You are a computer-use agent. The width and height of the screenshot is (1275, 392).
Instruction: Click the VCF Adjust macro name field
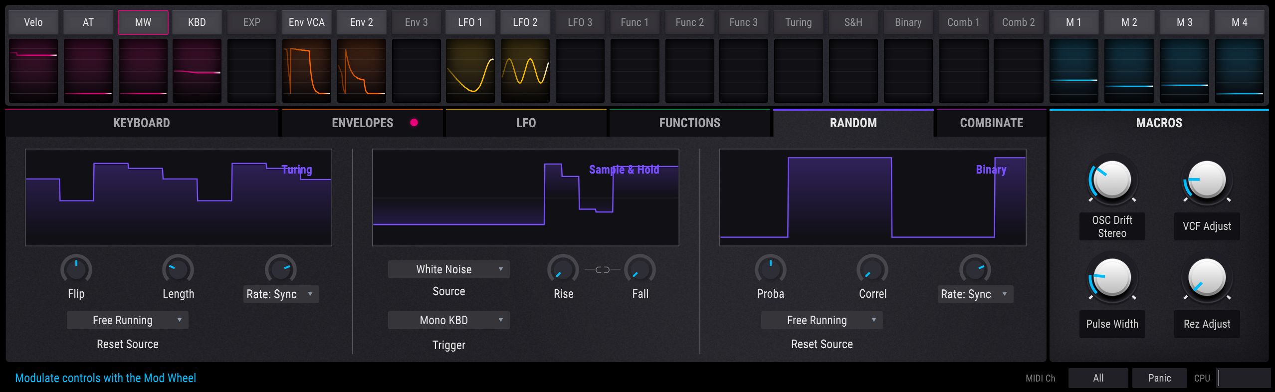[1207, 226]
